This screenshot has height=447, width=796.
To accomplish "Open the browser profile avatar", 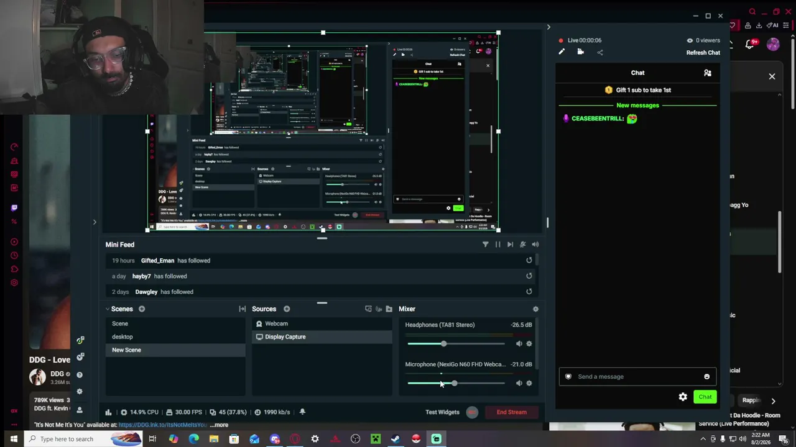I will pyautogui.click(x=773, y=44).
